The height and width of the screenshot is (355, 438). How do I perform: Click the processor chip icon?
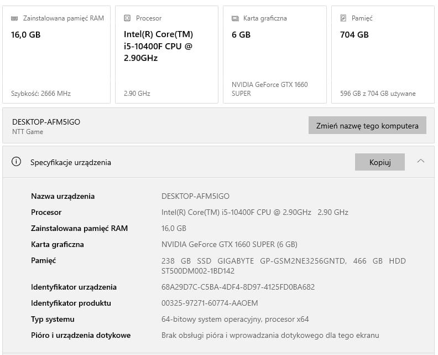tap(127, 18)
